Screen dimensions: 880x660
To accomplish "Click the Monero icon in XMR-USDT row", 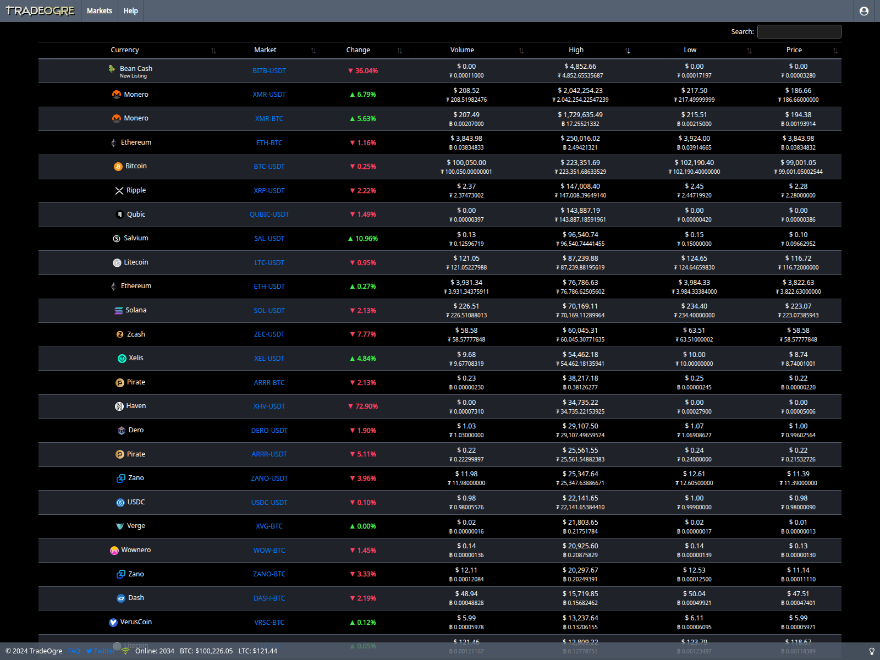I will coord(117,95).
